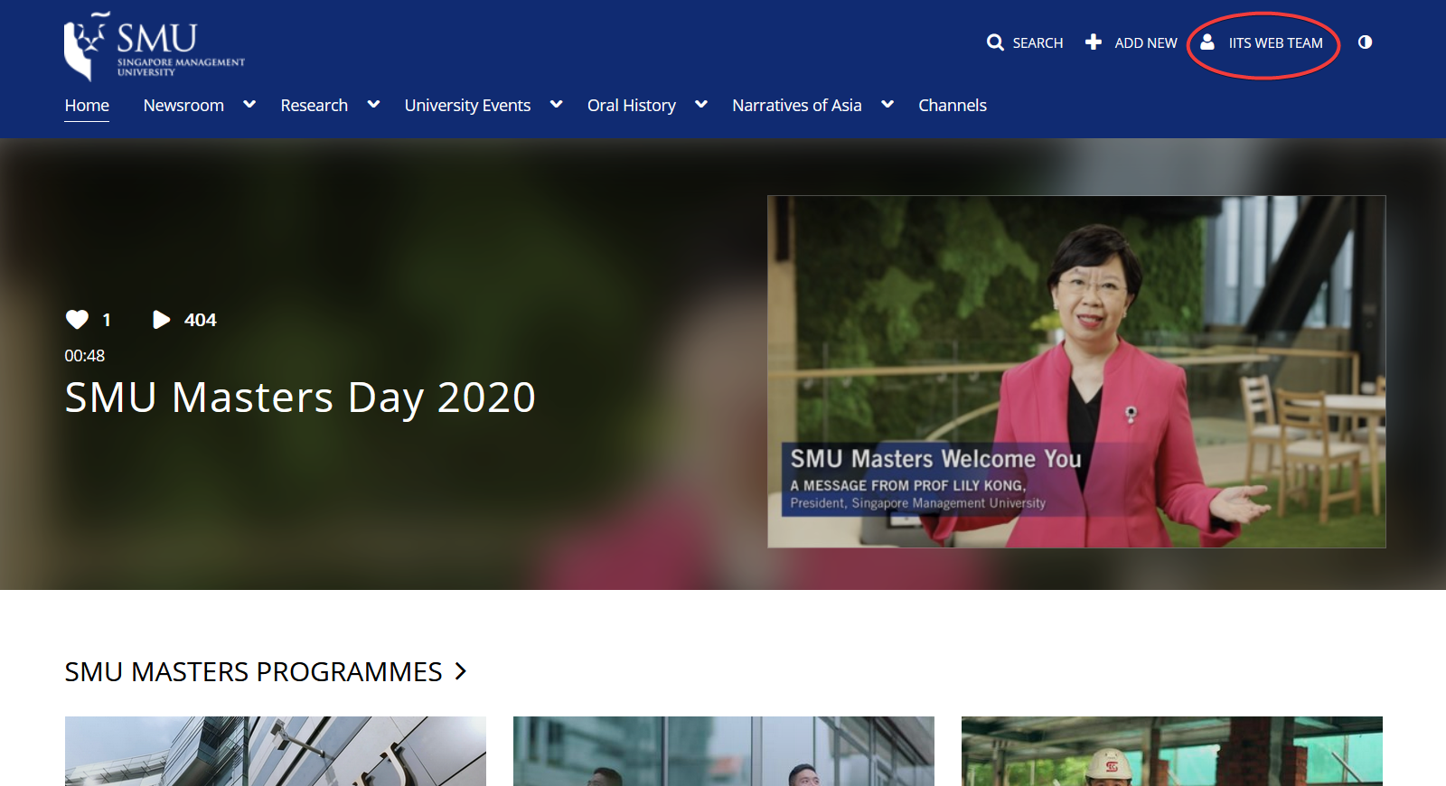Open the Channels menu item
This screenshot has height=786, width=1446.
click(953, 106)
